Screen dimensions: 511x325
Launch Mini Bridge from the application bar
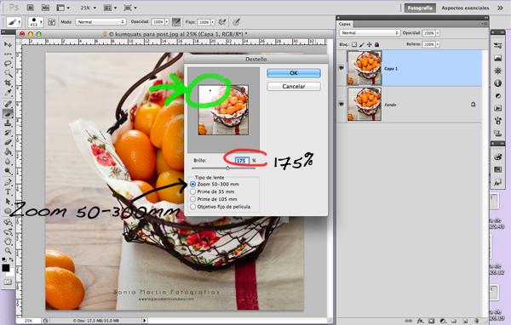tap(45, 8)
